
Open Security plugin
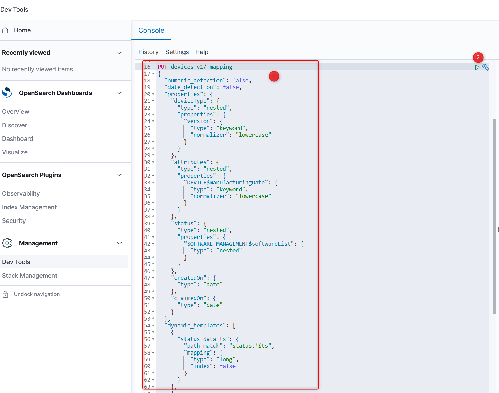tap(14, 221)
